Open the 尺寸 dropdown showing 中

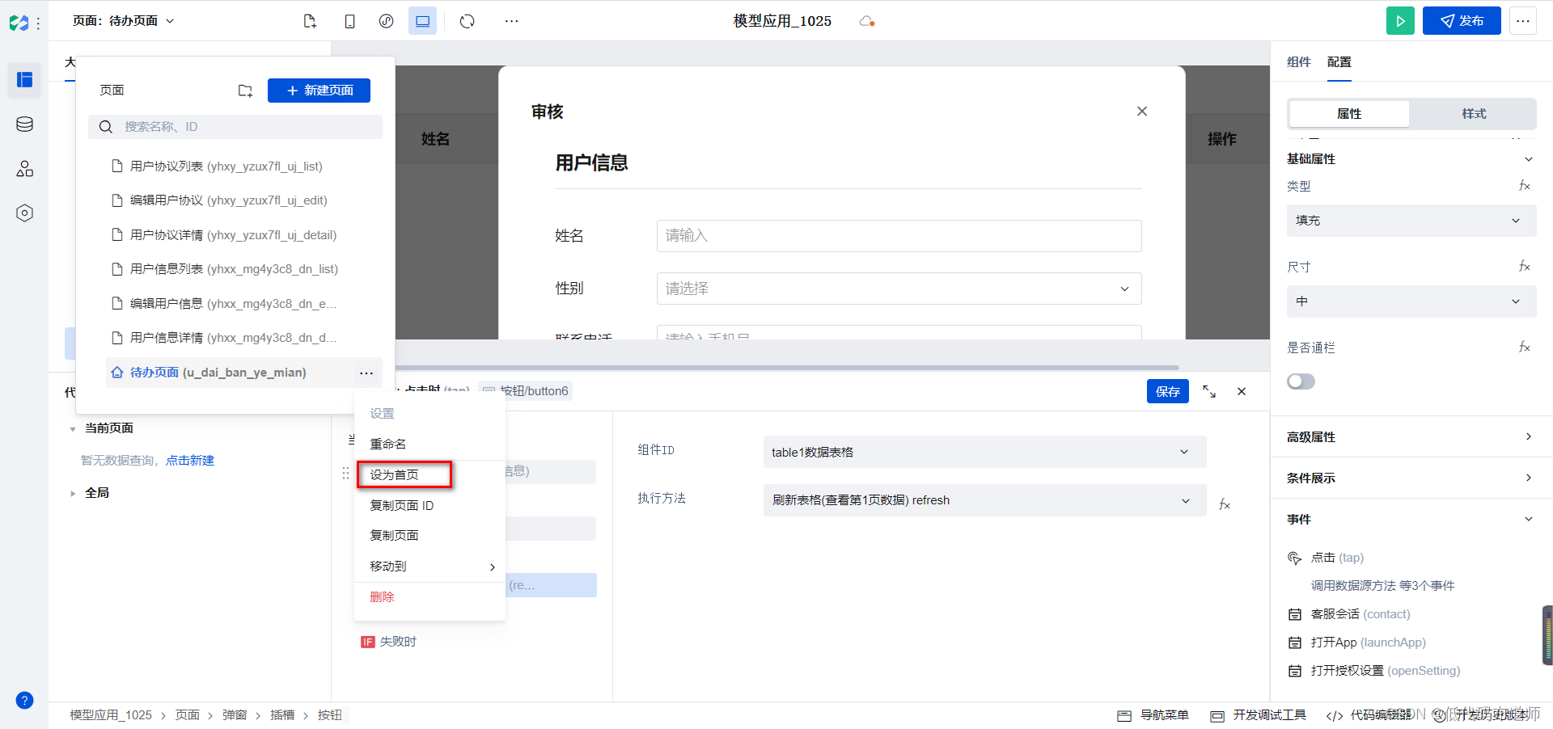(x=1411, y=301)
